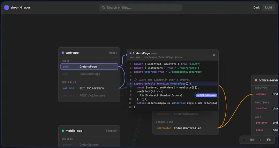Viewport: 279px width, 148px height.
Task: Select the authMiddleware row
Action: 186,114
